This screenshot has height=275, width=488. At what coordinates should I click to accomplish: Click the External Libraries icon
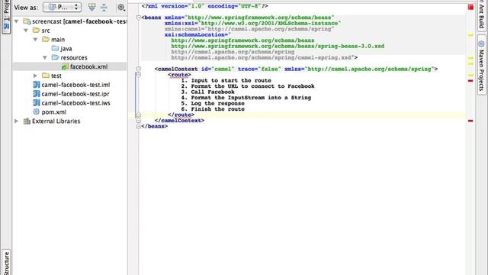(27, 121)
